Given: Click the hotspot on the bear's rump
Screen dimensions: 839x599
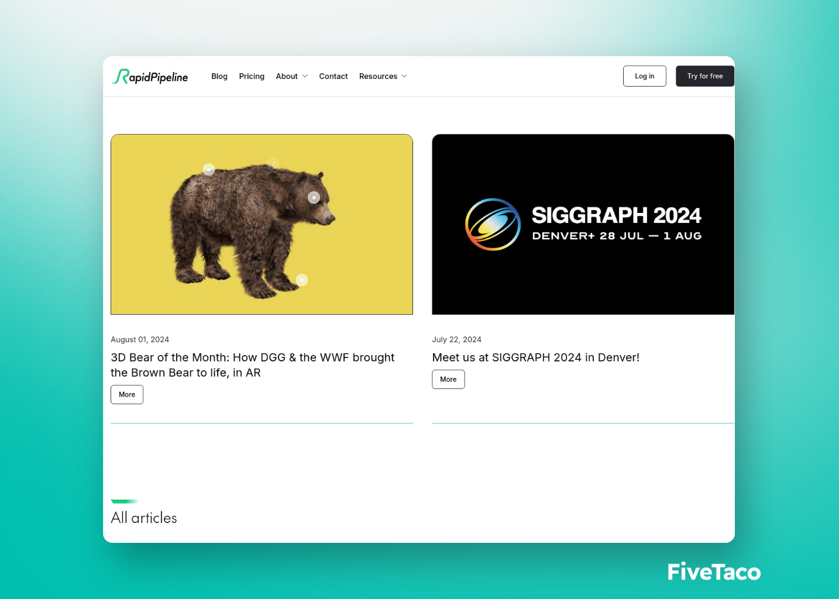Looking at the screenshot, I should click(x=209, y=170).
